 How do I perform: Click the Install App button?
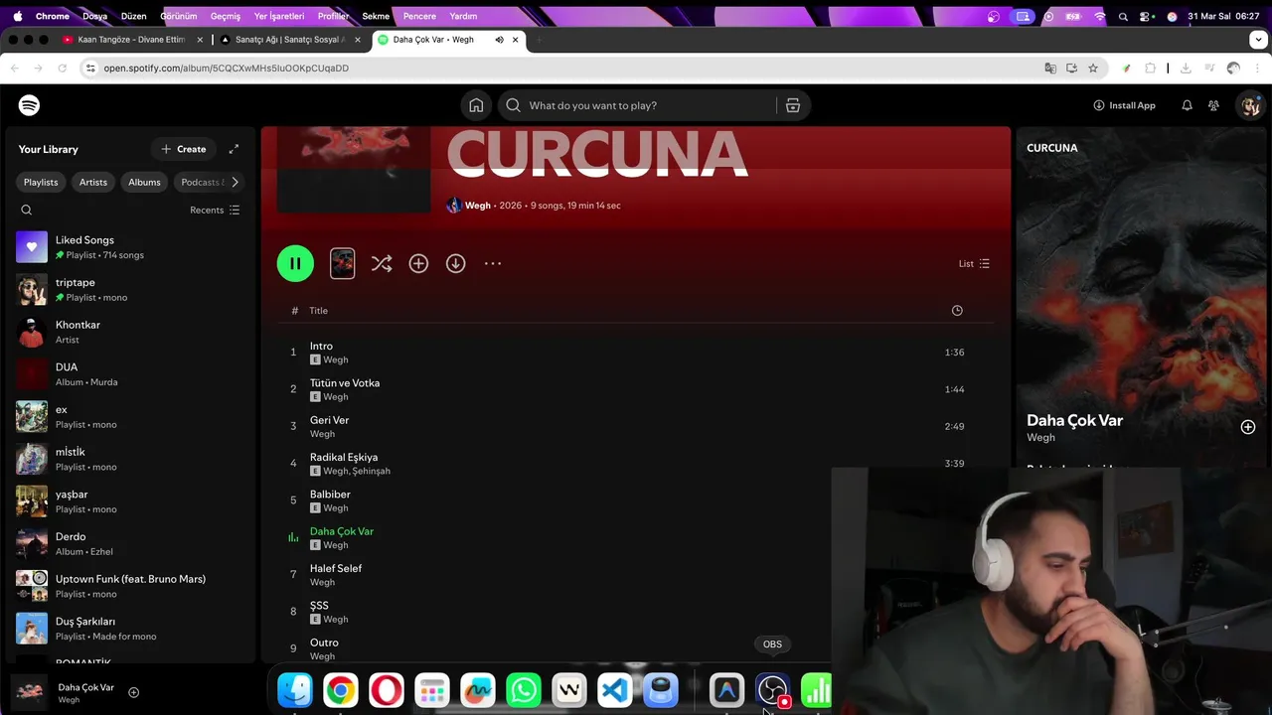coord(1124,105)
